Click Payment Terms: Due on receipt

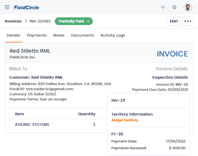click(38, 99)
